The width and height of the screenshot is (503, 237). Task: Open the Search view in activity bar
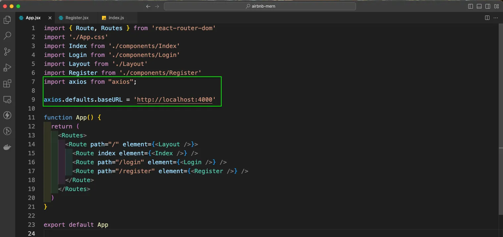click(x=7, y=36)
